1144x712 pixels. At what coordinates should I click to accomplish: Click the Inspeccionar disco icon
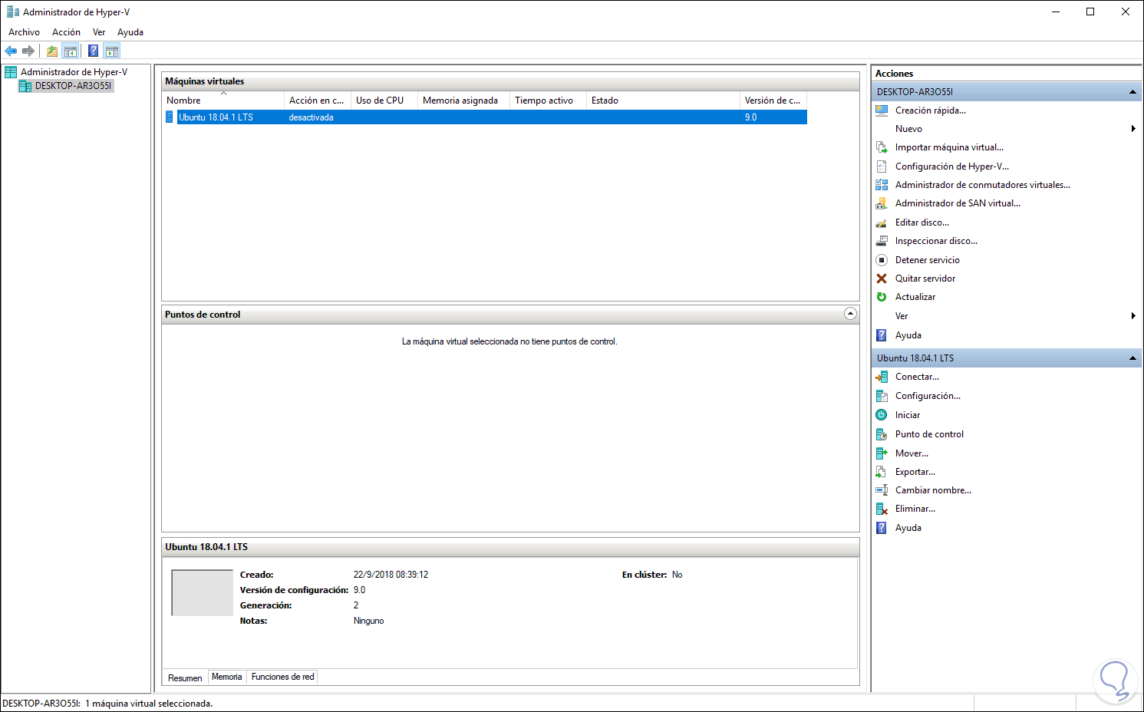coord(882,241)
